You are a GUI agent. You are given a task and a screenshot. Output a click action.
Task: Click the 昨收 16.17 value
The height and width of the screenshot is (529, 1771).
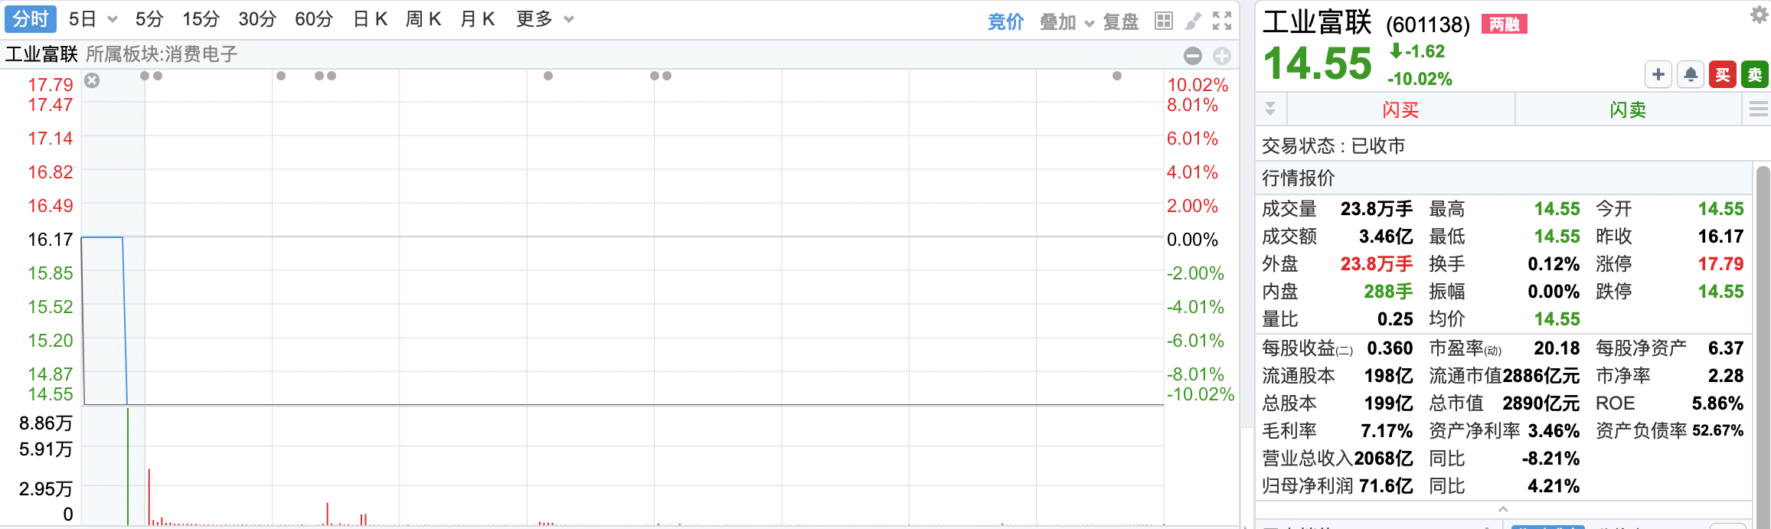click(1720, 237)
